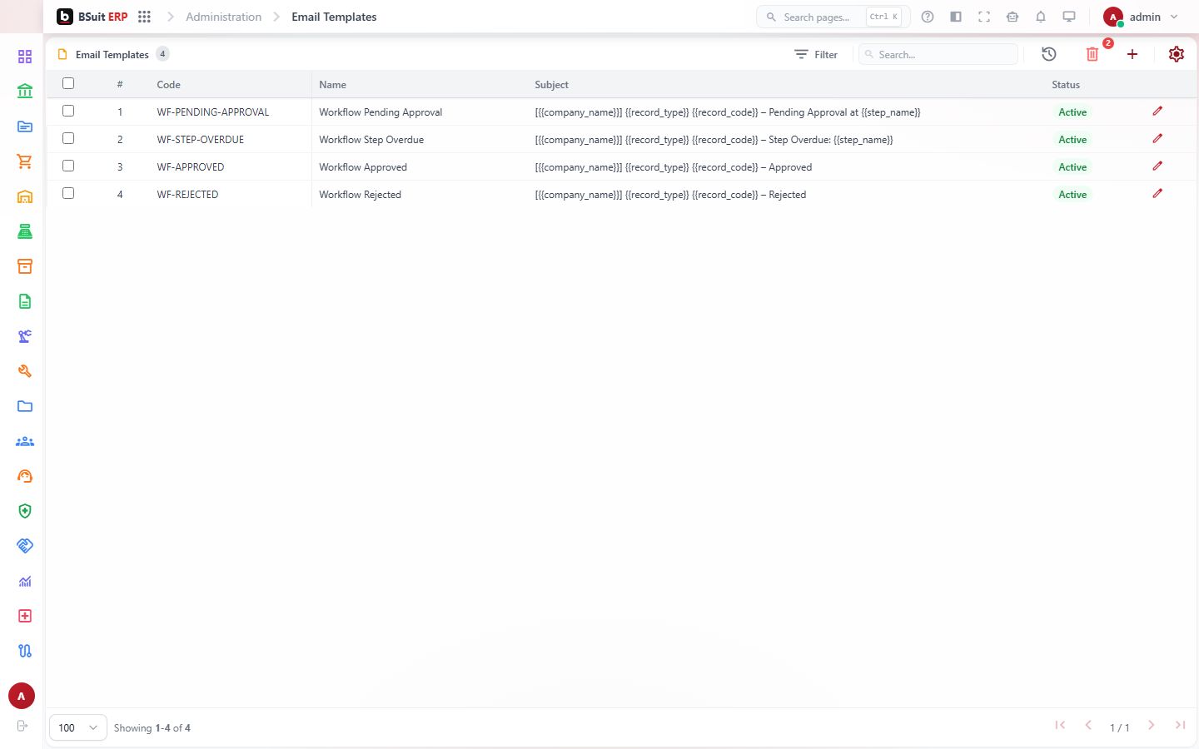The height and width of the screenshot is (749, 1199).
Task: Open the cash register icon in sidebar
Action: point(25,231)
